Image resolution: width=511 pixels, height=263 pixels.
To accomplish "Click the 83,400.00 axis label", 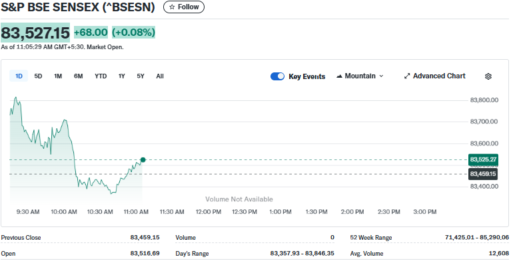I will 484,187.
